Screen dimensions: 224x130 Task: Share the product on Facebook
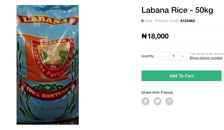point(146,101)
